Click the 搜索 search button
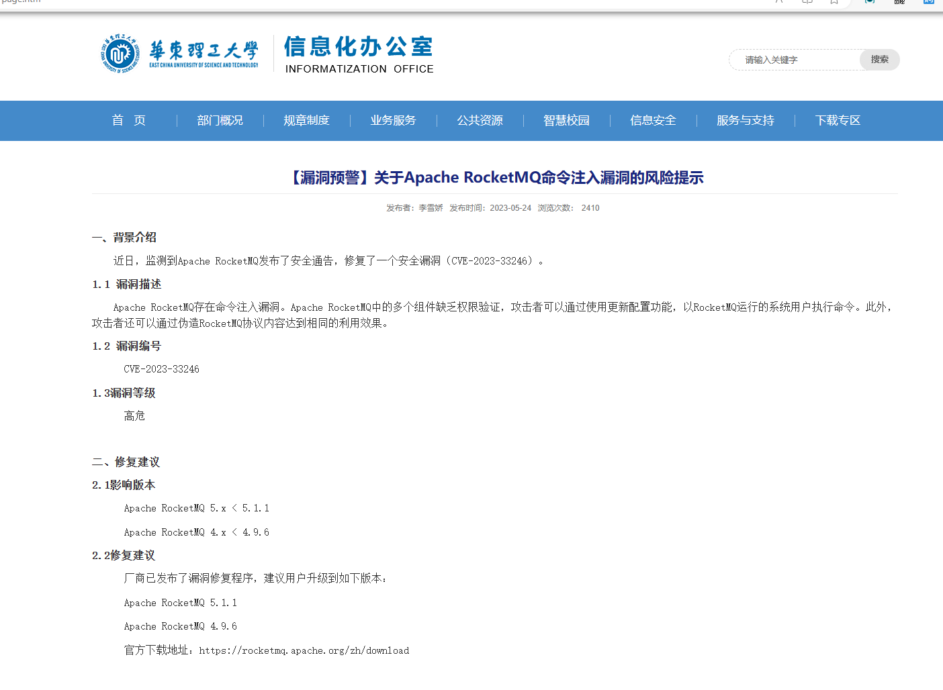This screenshot has height=690, width=943. [x=880, y=60]
